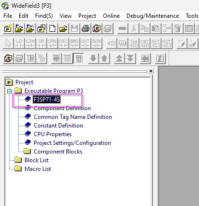Screen dimensions: 199x206
Task: Select the Block List folder
Action: click(x=37, y=160)
